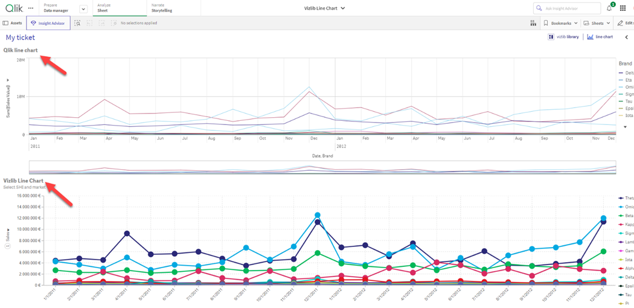Switch to the Narrate Storytelling tab

[x=162, y=8]
